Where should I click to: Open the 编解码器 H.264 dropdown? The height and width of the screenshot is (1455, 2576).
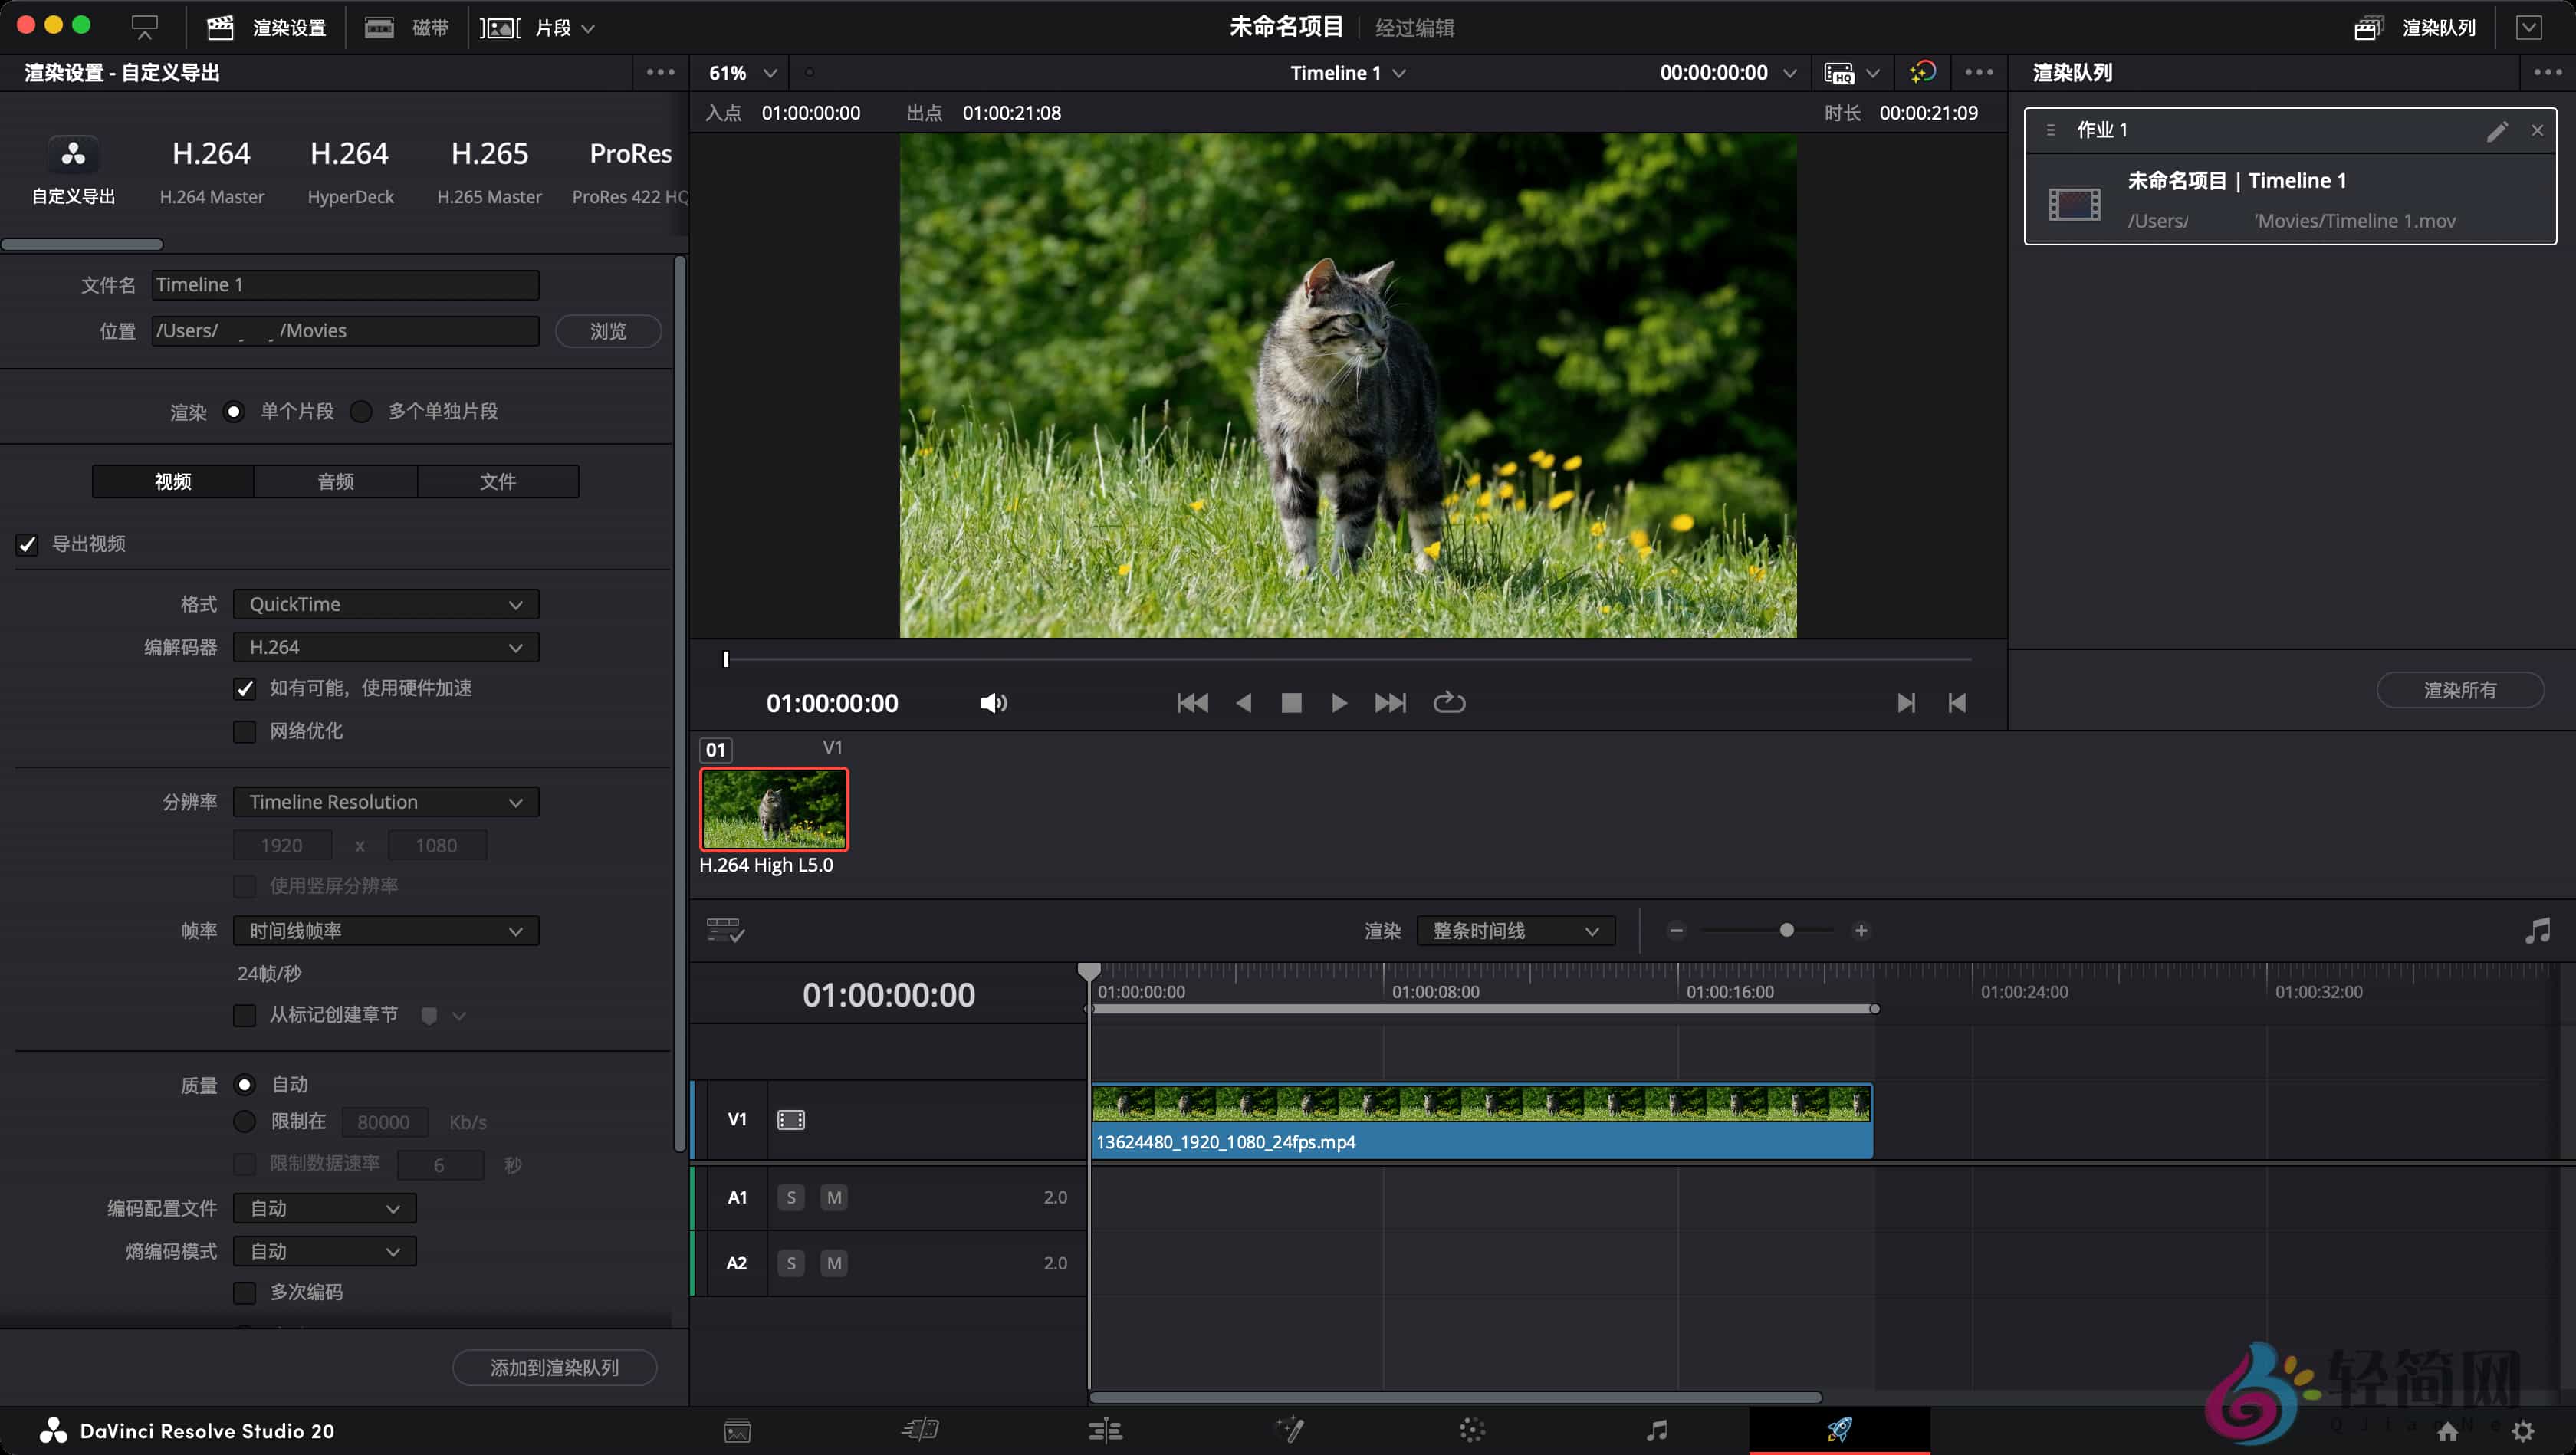385,647
